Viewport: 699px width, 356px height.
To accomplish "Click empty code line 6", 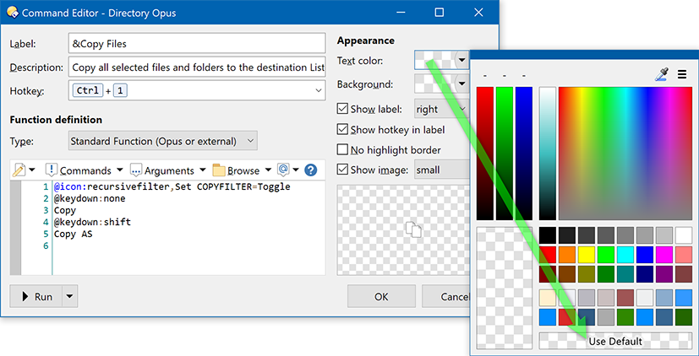I will [189, 245].
